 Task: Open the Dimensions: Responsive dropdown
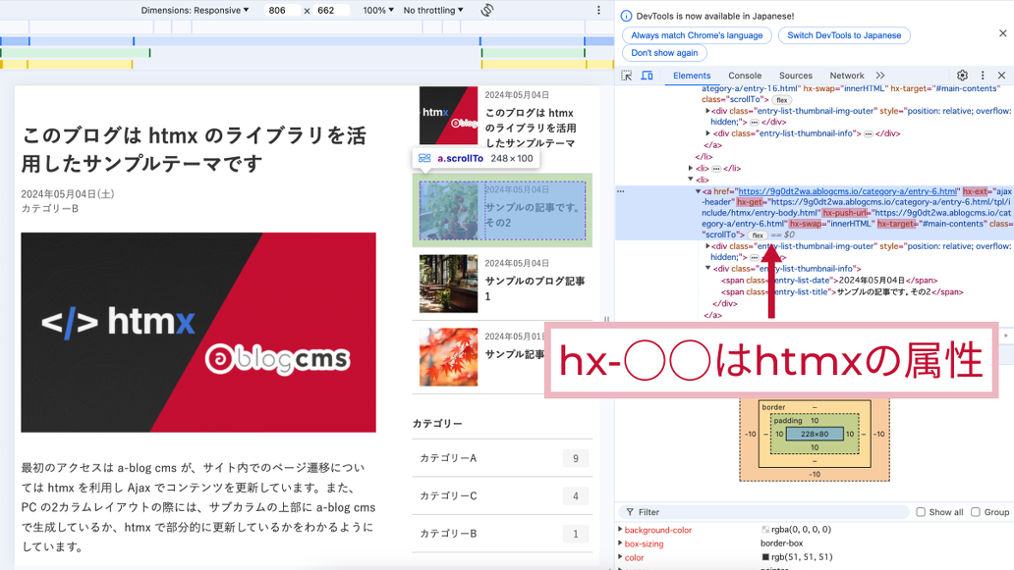[195, 11]
